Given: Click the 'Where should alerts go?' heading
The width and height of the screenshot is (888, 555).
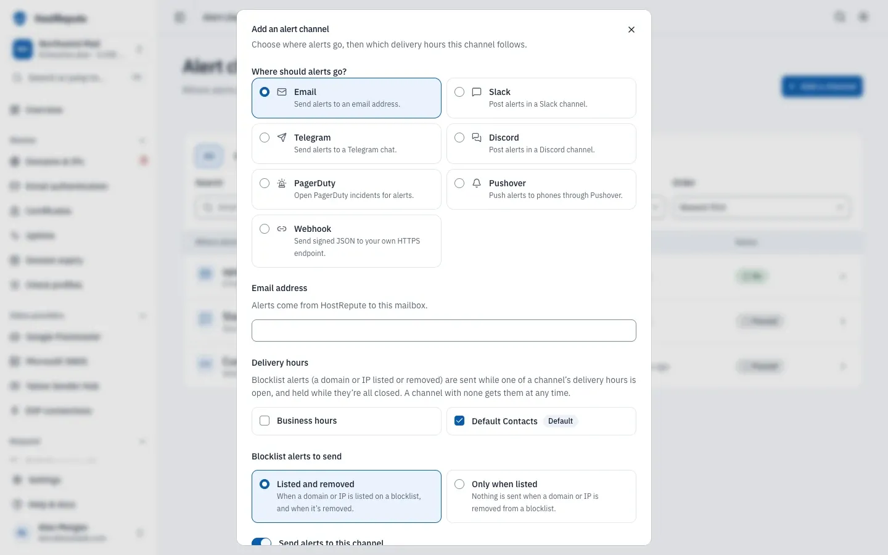Looking at the screenshot, I should (x=299, y=72).
